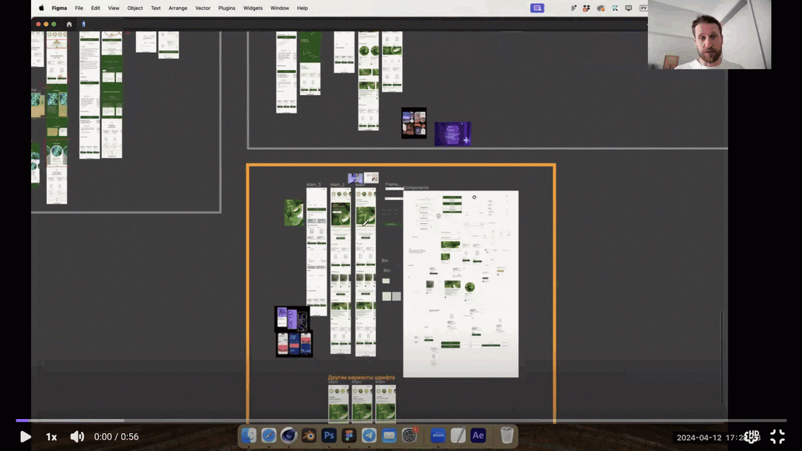Screen dimensions: 802x451
Task: Open the Plugins menu in Figma
Action: tap(226, 8)
